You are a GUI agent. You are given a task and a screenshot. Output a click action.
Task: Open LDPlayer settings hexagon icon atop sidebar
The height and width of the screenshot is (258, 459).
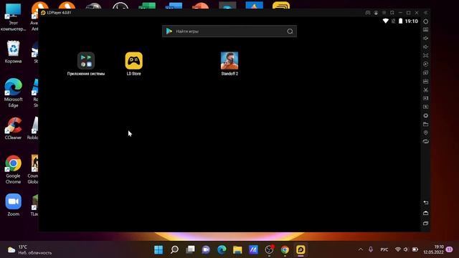tap(425, 21)
